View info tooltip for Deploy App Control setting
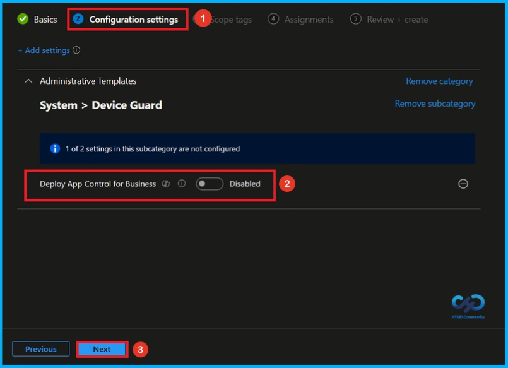This screenshot has width=508, height=368. pyautogui.click(x=182, y=184)
